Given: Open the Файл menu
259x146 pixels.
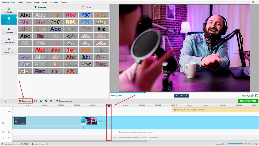Looking at the screenshot, I should tap(21, 2).
